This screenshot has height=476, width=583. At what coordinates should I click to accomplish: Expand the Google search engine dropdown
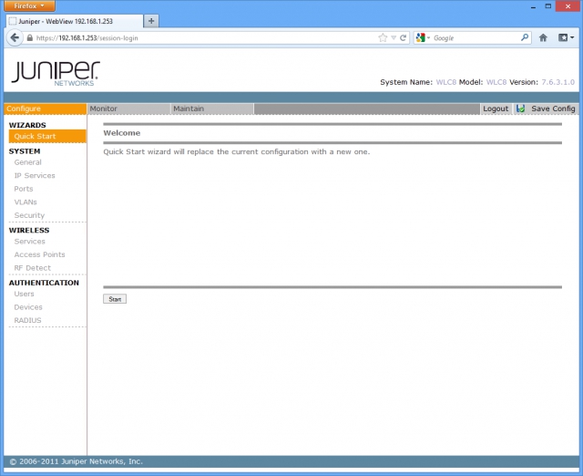tap(423, 37)
